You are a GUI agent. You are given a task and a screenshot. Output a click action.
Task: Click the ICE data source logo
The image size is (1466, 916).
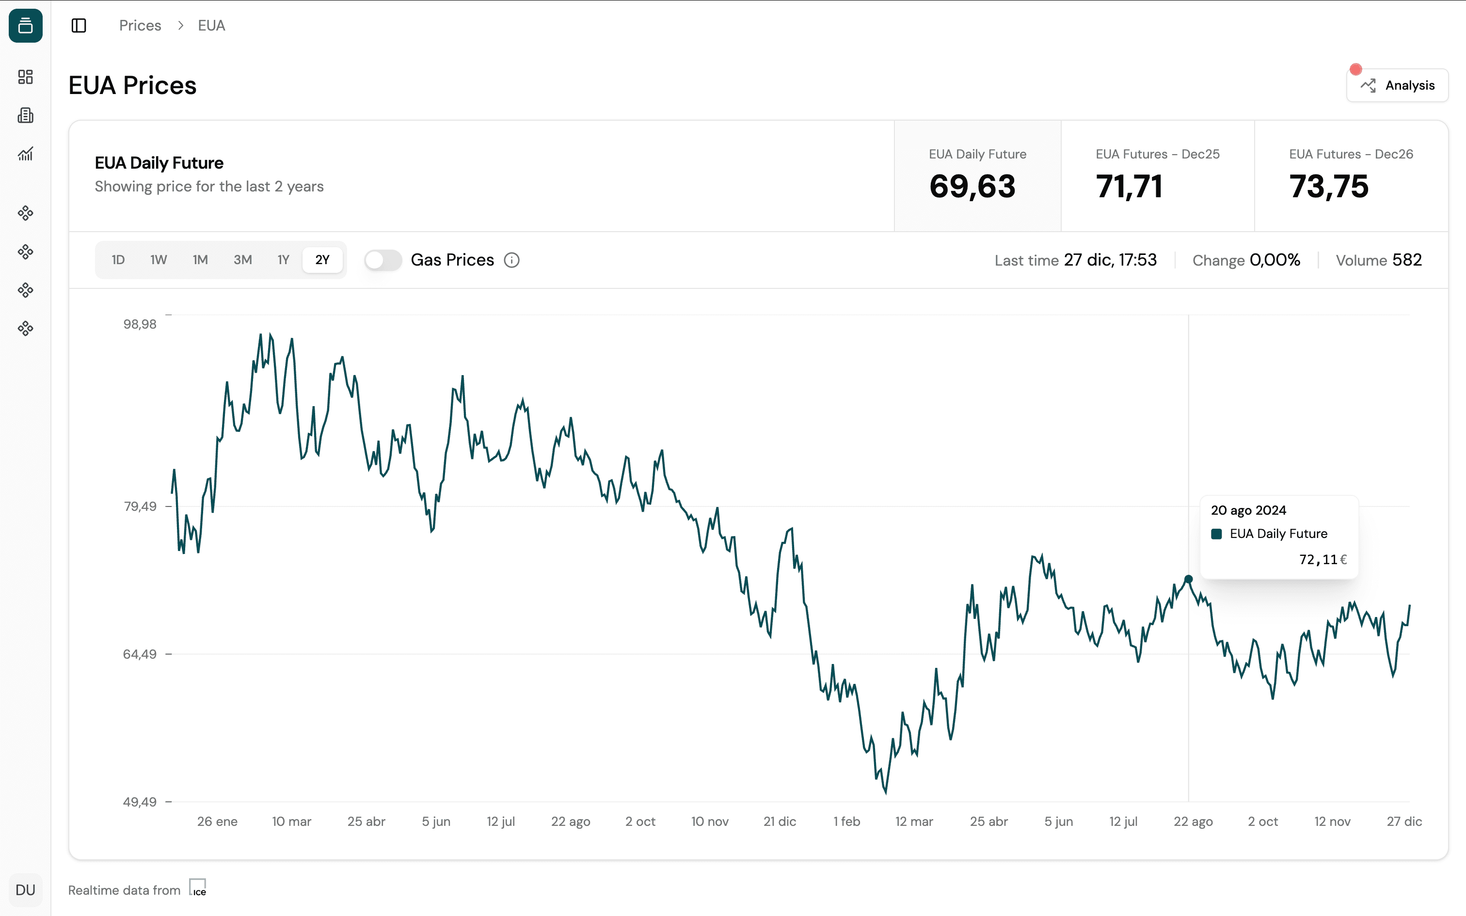click(x=197, y=888)
